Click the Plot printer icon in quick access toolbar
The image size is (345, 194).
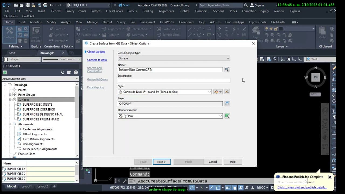(45, 5)
